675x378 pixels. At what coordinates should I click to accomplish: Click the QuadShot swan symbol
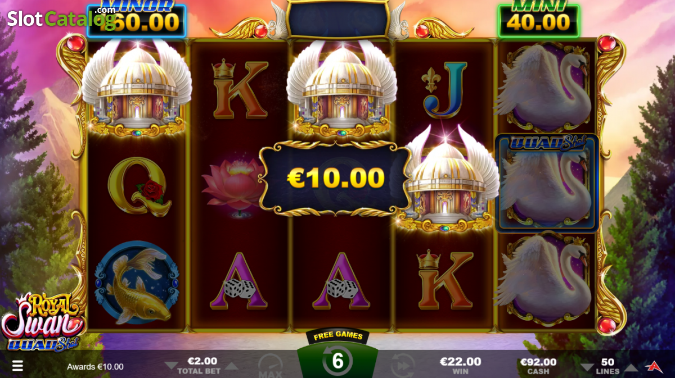click(x=547, y=183)
